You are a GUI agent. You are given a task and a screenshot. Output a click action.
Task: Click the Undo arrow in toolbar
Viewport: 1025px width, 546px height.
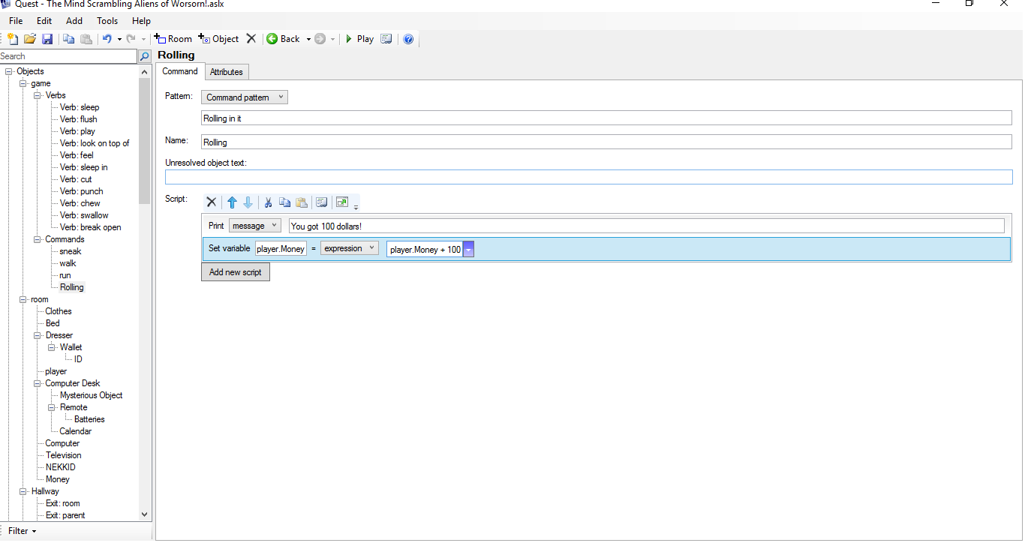[107, 39]
